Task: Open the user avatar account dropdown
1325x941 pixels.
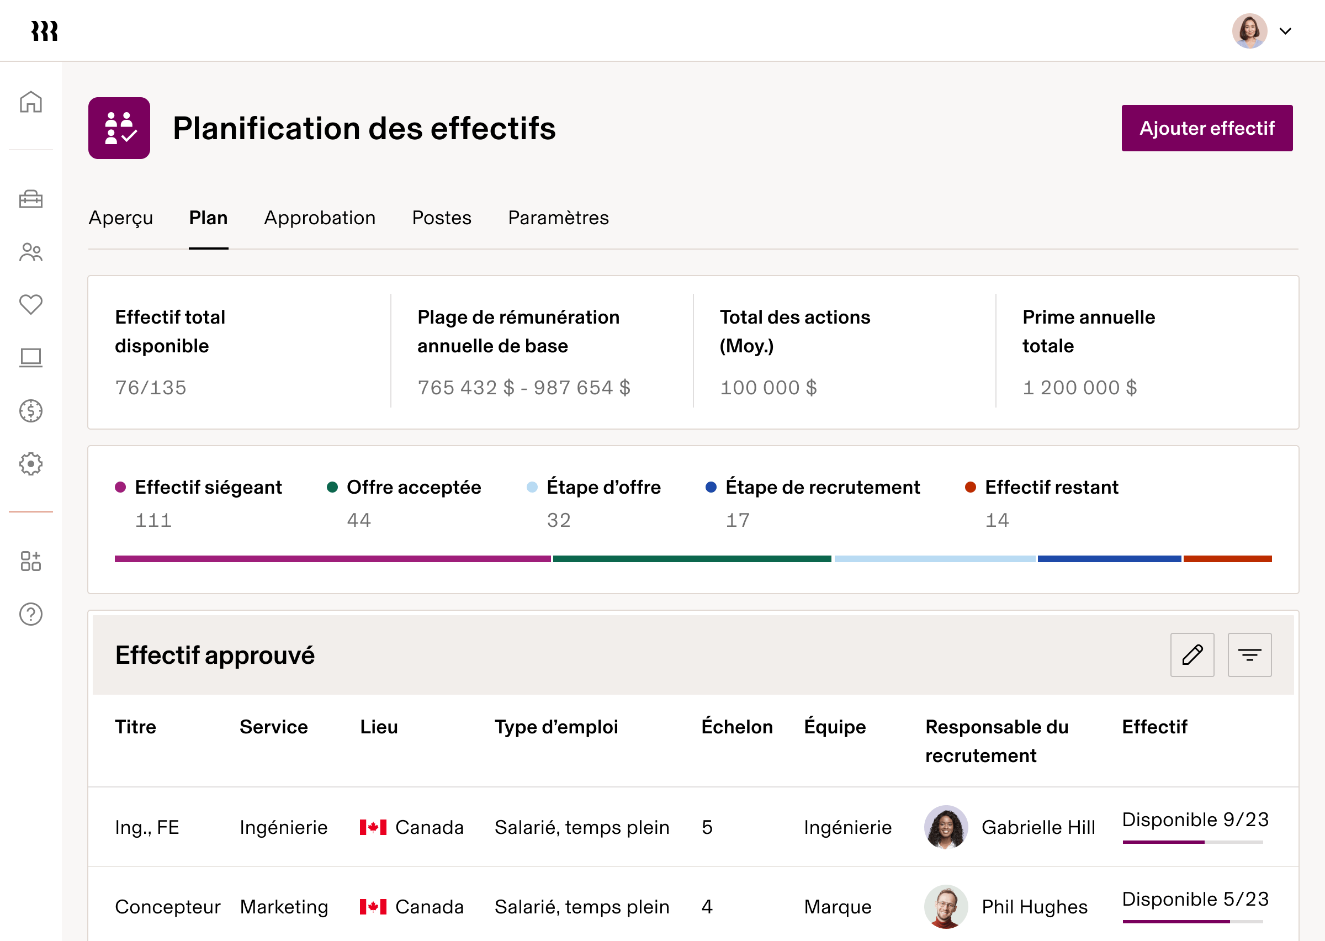Action: 1250,31
